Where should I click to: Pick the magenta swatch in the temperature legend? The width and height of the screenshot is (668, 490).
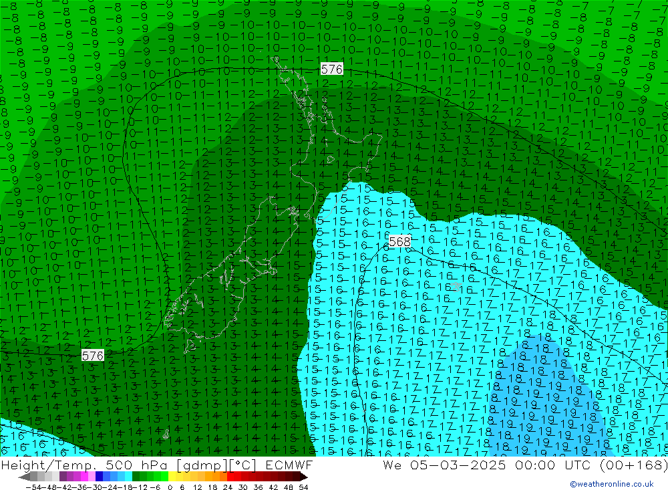(84, 477)
